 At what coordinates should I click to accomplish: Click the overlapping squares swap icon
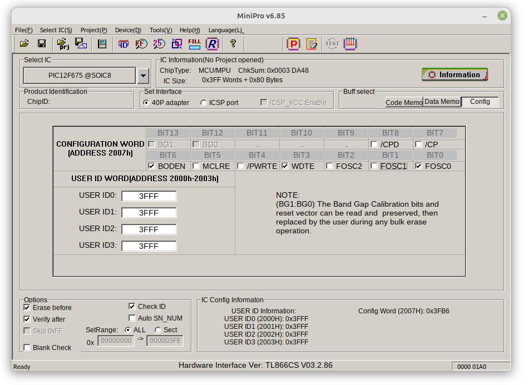pyautogui.click(x=177, y=44)
